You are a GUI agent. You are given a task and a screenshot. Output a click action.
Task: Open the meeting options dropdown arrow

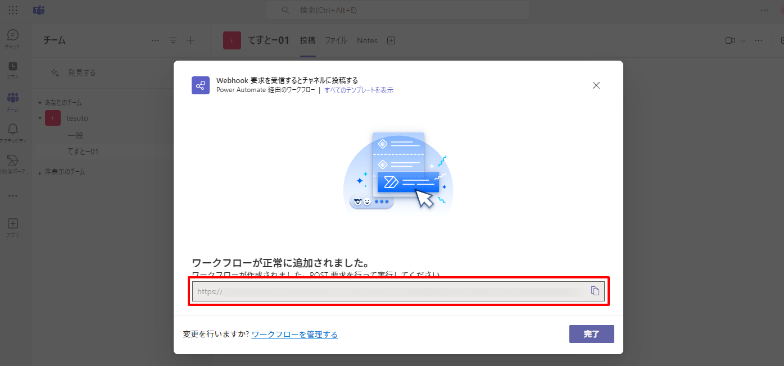(x=743, y=41)
